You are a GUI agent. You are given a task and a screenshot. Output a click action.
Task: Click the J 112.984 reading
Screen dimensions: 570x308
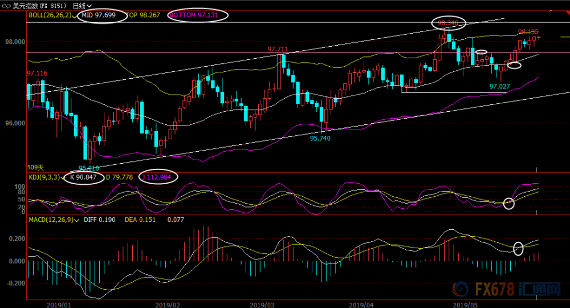(x=156, y=177)
